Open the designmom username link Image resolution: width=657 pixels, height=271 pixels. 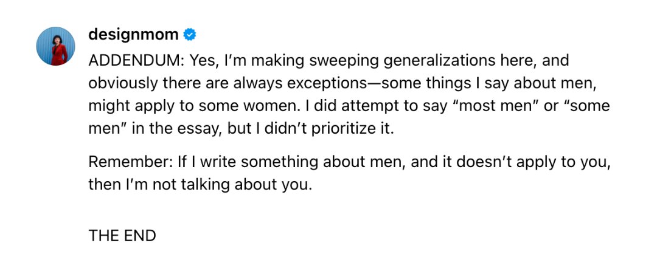[133, 35]
